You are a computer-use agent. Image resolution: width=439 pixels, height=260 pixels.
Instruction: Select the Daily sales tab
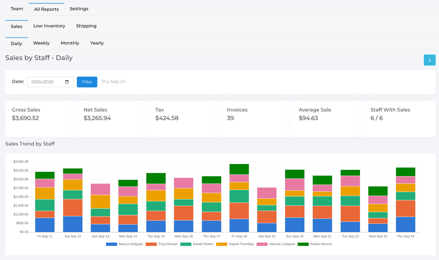click(16, 43)
